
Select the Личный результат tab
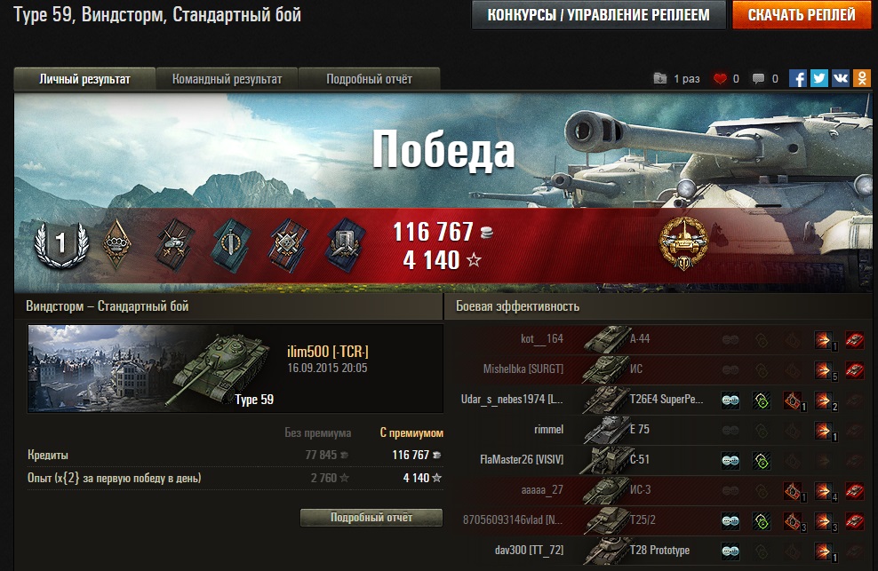click(84, 79)
